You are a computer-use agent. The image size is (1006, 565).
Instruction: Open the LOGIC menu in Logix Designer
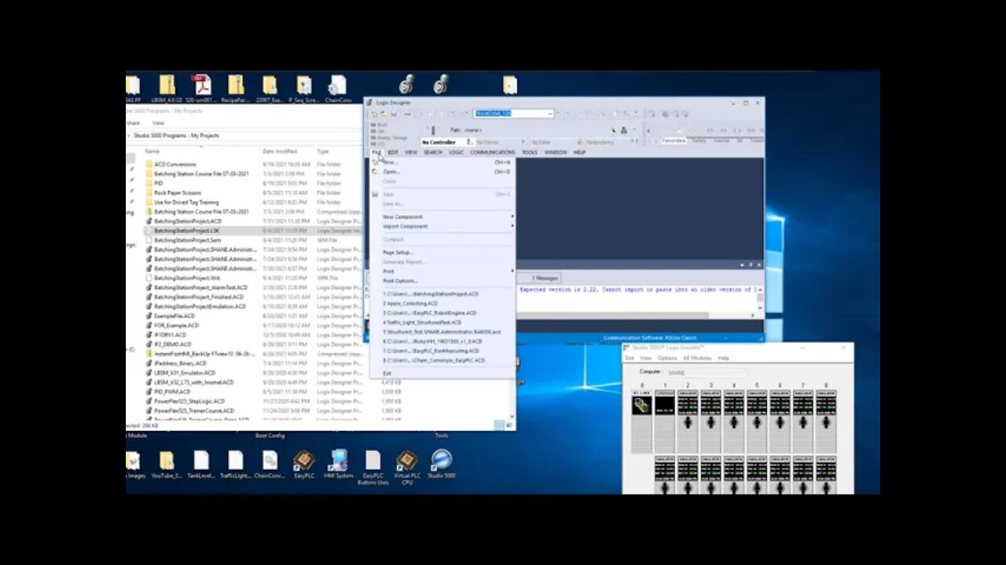(x=456, y=152)
